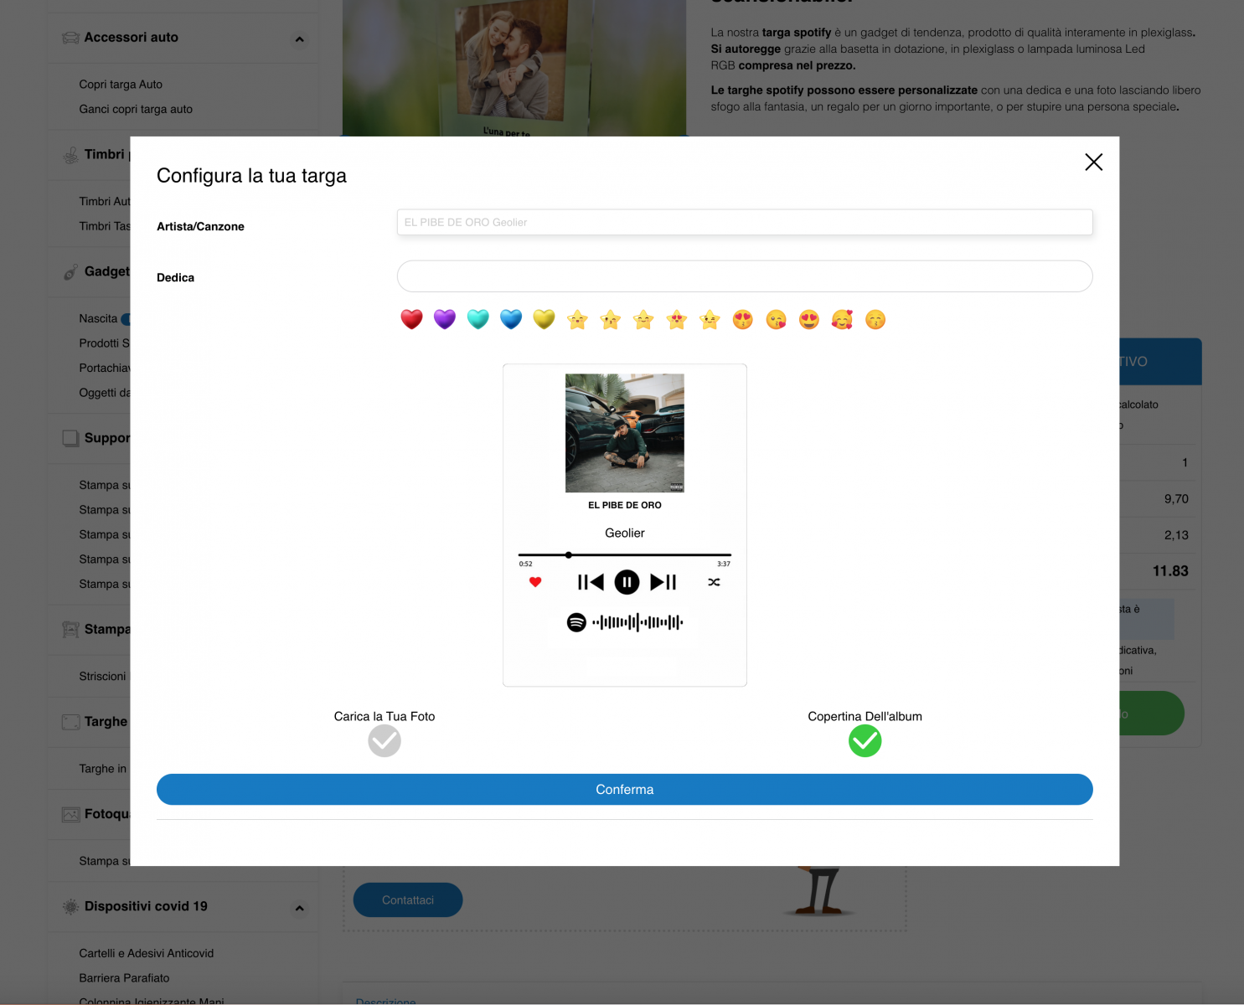Open Ganci copri targa auto sidebar link
This screenshot has width=1244, height=1005.
[136, 109]
